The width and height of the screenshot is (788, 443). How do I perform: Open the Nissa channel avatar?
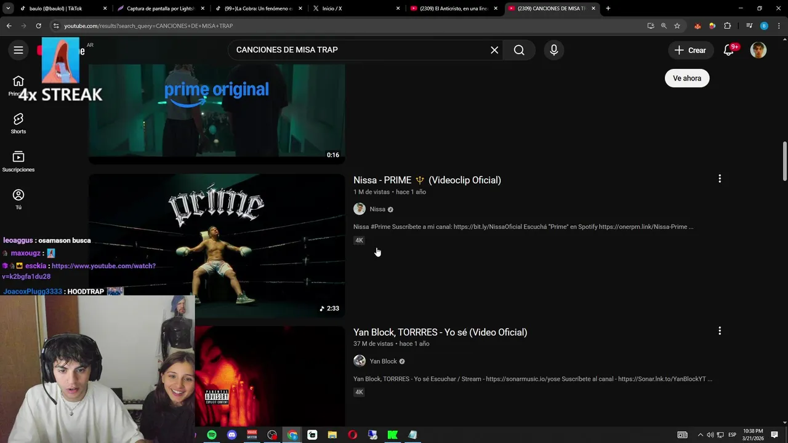(x=360, y=209)
